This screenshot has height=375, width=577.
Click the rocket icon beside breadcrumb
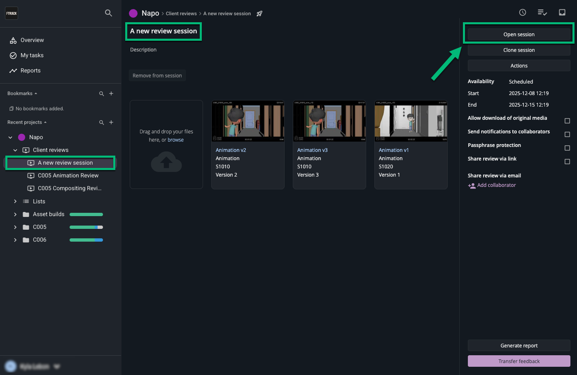click(x=259, y=14)
